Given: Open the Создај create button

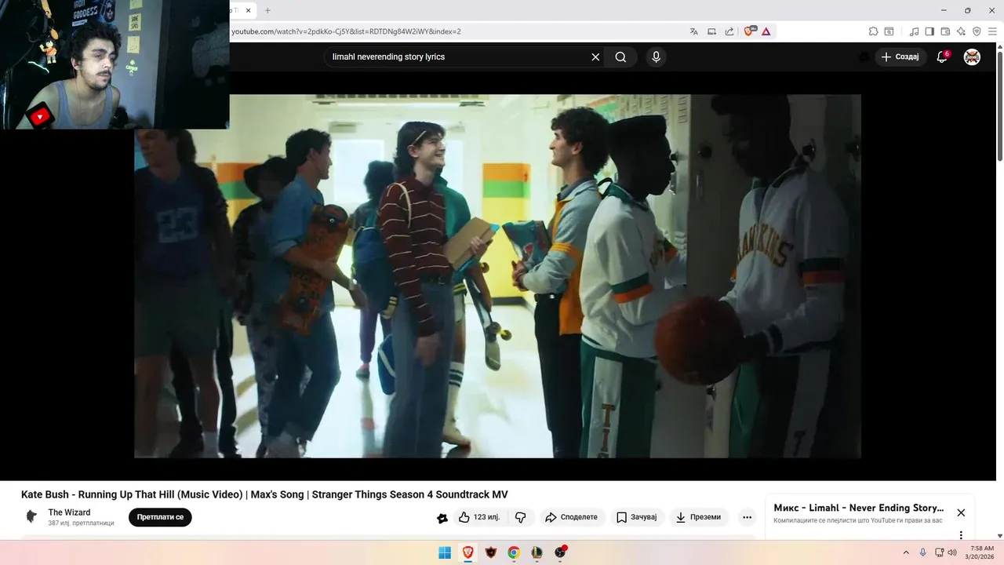Looking at the screenshot, I should click(x=900, y=56).
